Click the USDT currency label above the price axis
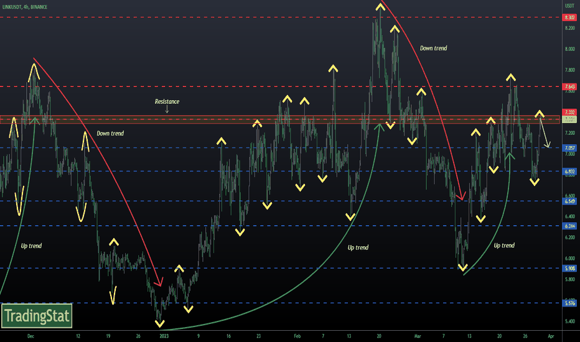 [569, 6]
